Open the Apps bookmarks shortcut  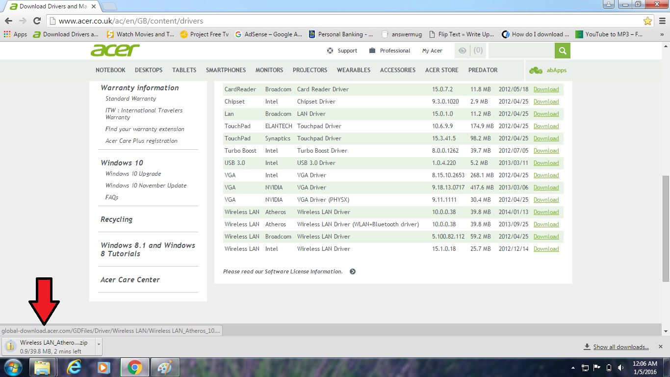tap(15, 34)
